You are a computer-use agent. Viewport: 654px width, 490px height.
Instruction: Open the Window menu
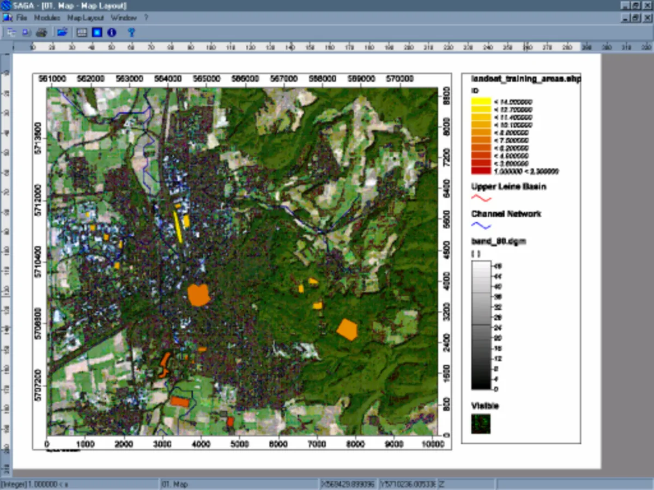[124, 17]
